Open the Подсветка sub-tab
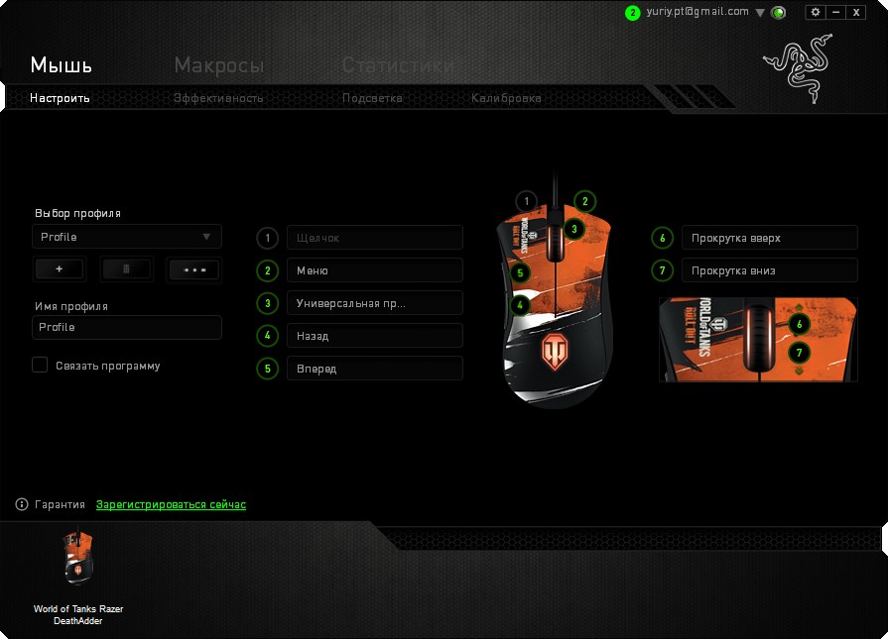This screenshot has height=639, width=888. [x=372, y=98]
